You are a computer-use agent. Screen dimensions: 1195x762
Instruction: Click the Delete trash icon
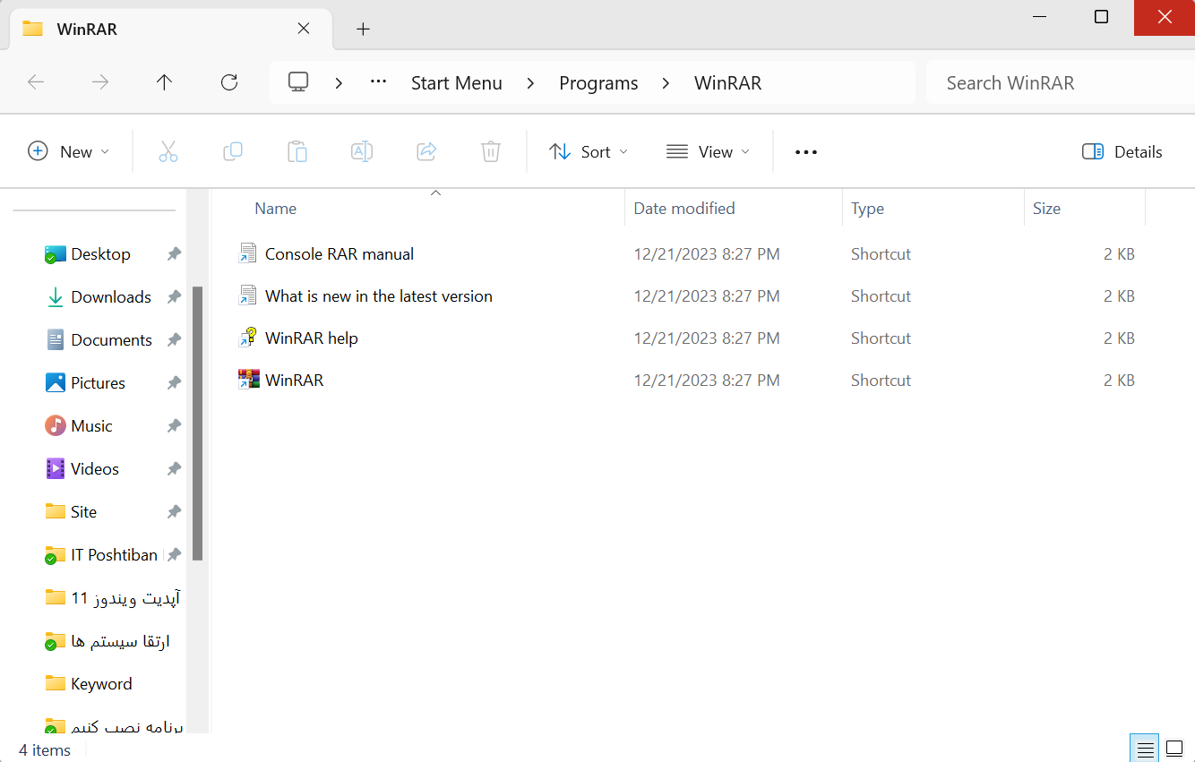click(491, 152)
